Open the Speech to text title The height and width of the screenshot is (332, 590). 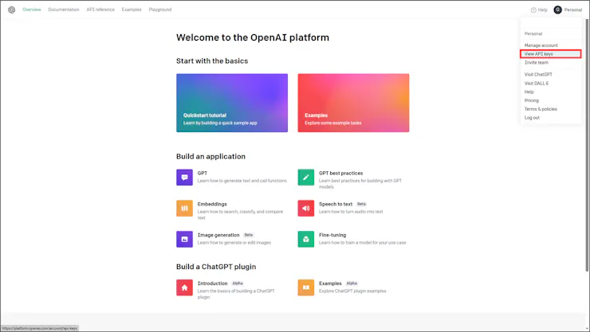(x=336, y=204)
